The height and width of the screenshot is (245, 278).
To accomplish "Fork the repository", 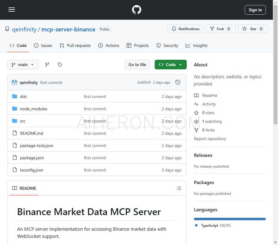I will (x=221, y=29).
